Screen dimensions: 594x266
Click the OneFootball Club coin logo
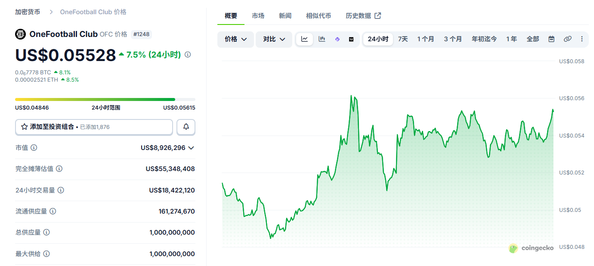click(20, 34)
